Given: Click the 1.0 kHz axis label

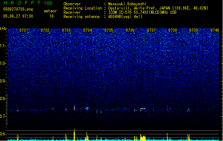Looking at the screenshot, I should point(3,63).
